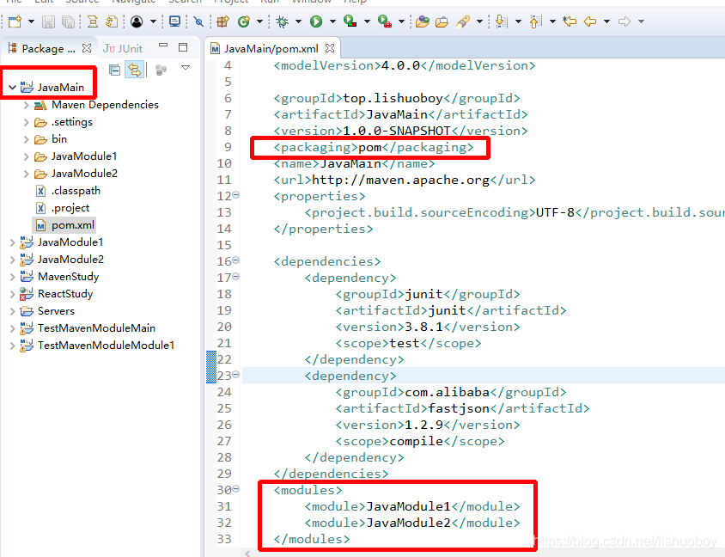Open the New wizard from the toolbar
The image size is (725, 557).
click(14, 21)
